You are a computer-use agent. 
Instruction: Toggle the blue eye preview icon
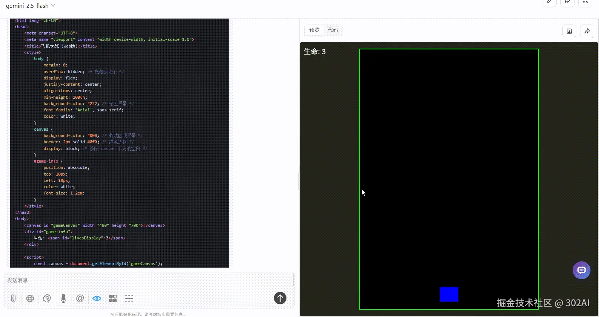click(x=97, y=298)
